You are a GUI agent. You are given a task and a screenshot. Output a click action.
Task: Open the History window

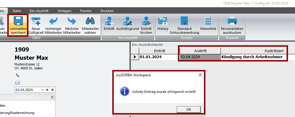163,24
